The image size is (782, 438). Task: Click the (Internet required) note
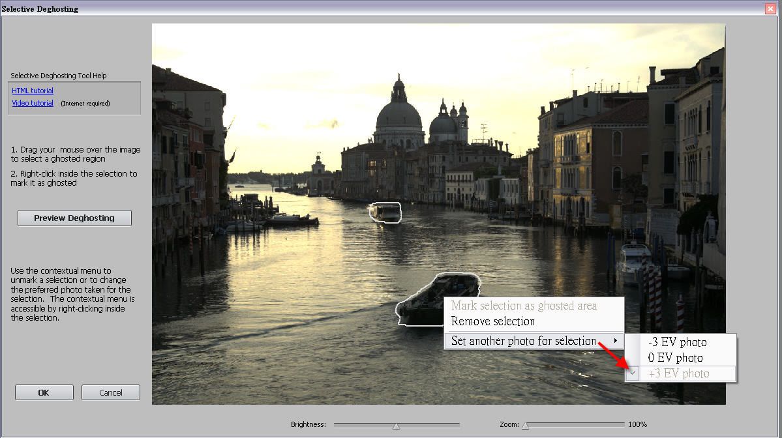[85, 104]
